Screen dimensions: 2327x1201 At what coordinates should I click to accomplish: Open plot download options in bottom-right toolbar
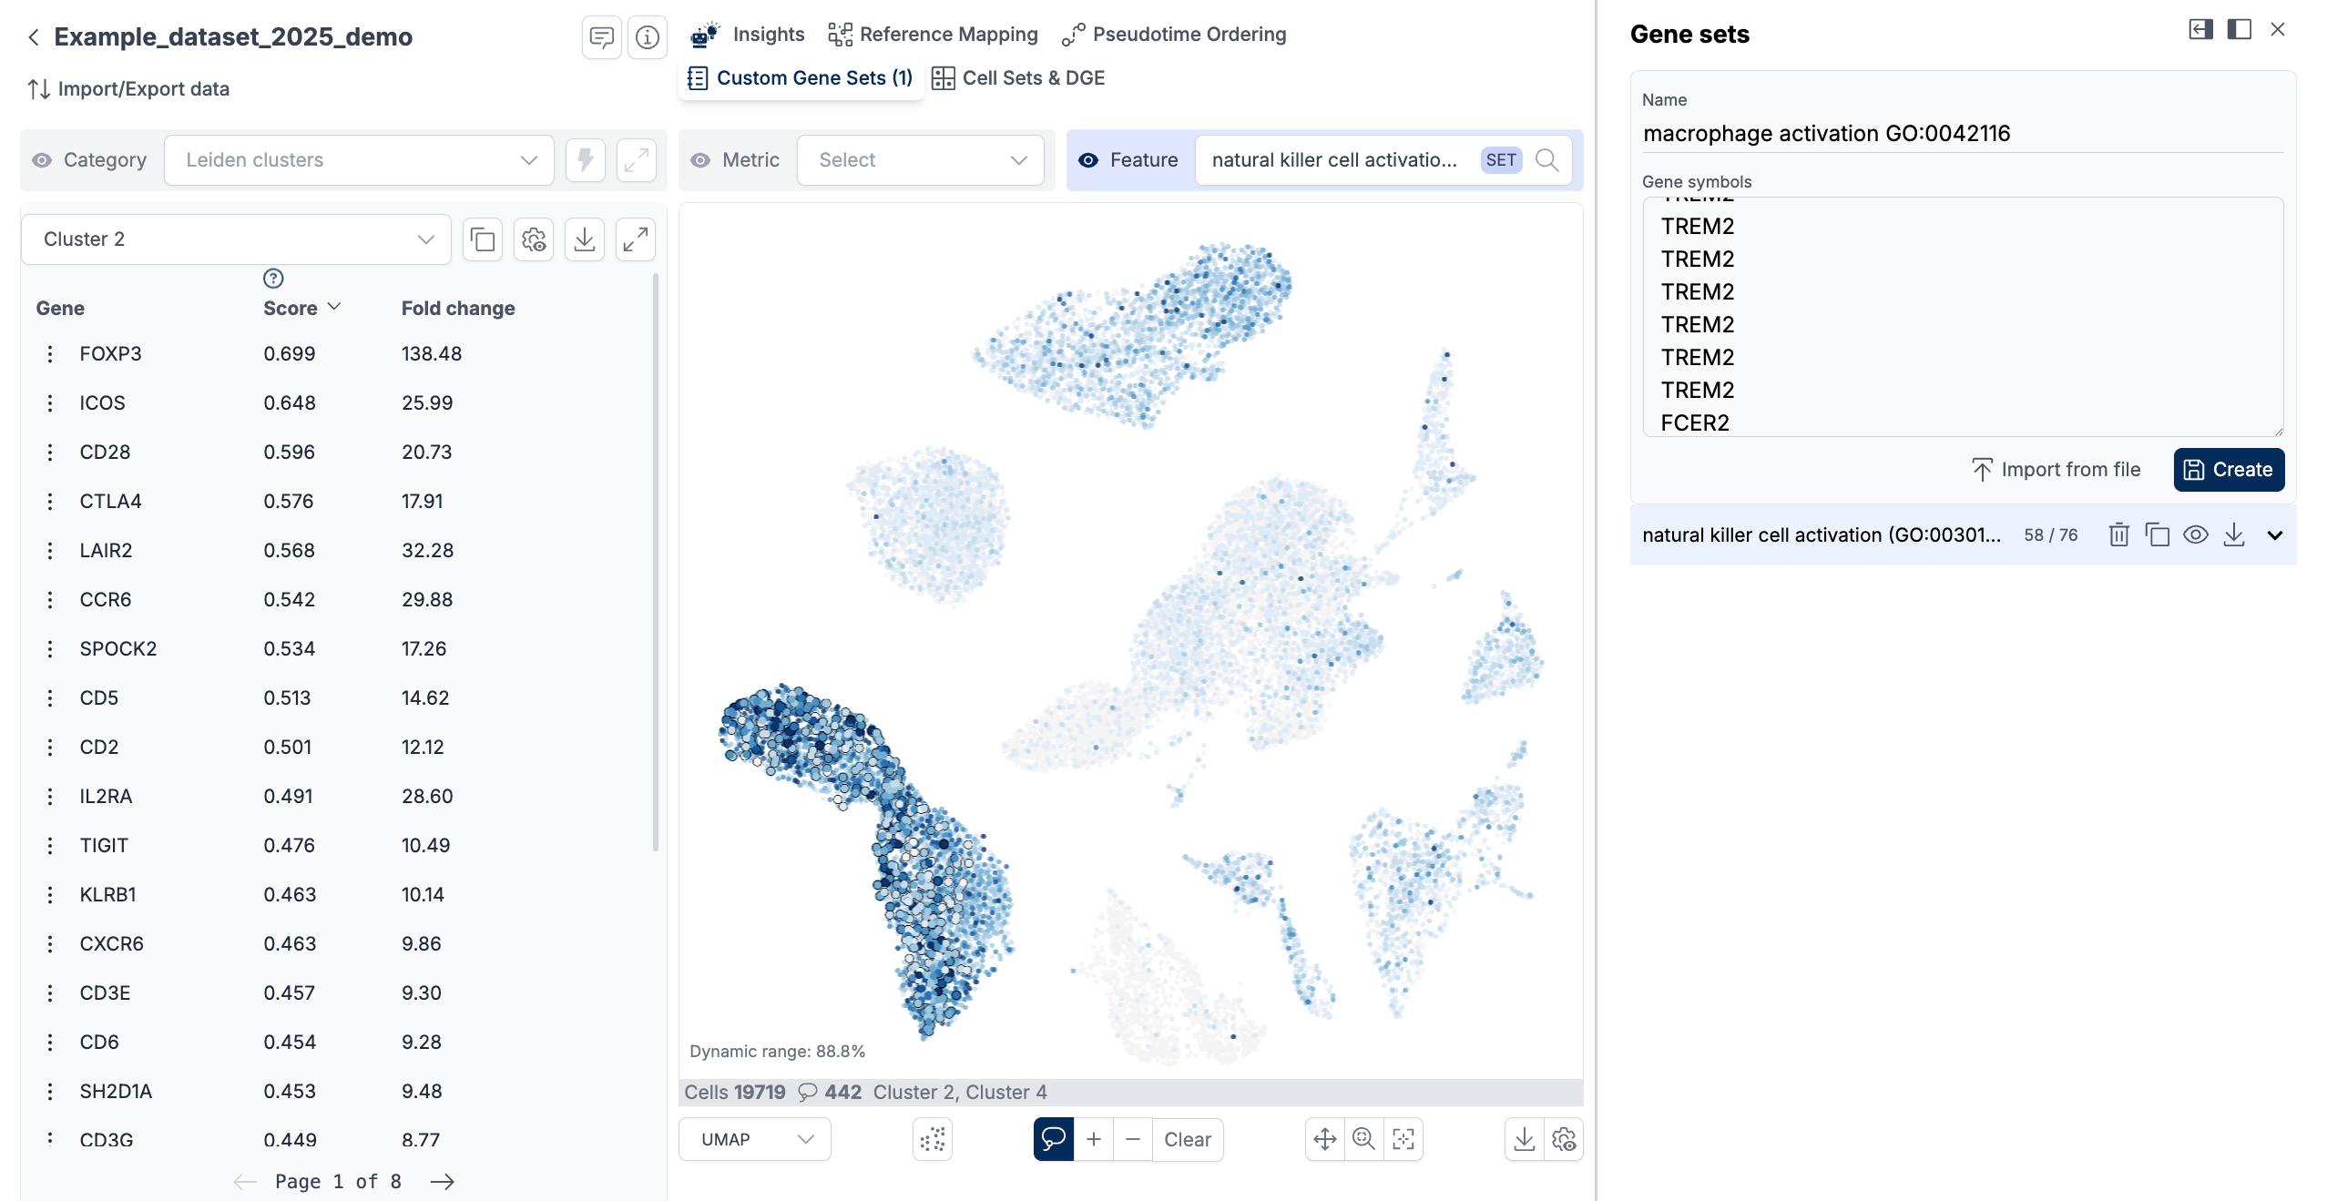pos(1526,1139)
